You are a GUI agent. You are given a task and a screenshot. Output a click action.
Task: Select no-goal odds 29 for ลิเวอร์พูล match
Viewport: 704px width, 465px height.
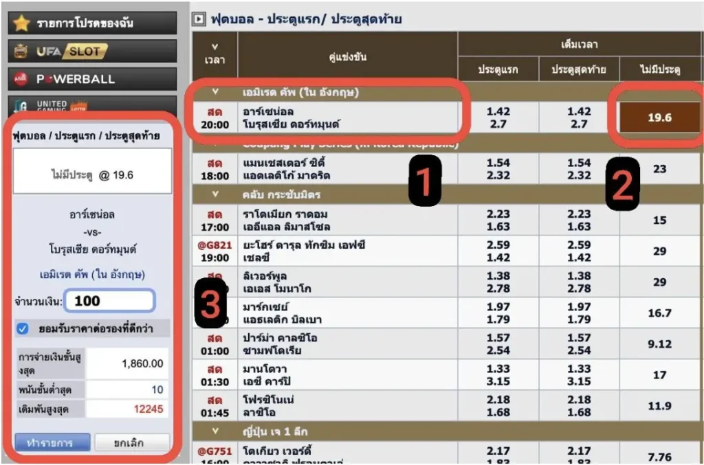click(x=659, y=282)
